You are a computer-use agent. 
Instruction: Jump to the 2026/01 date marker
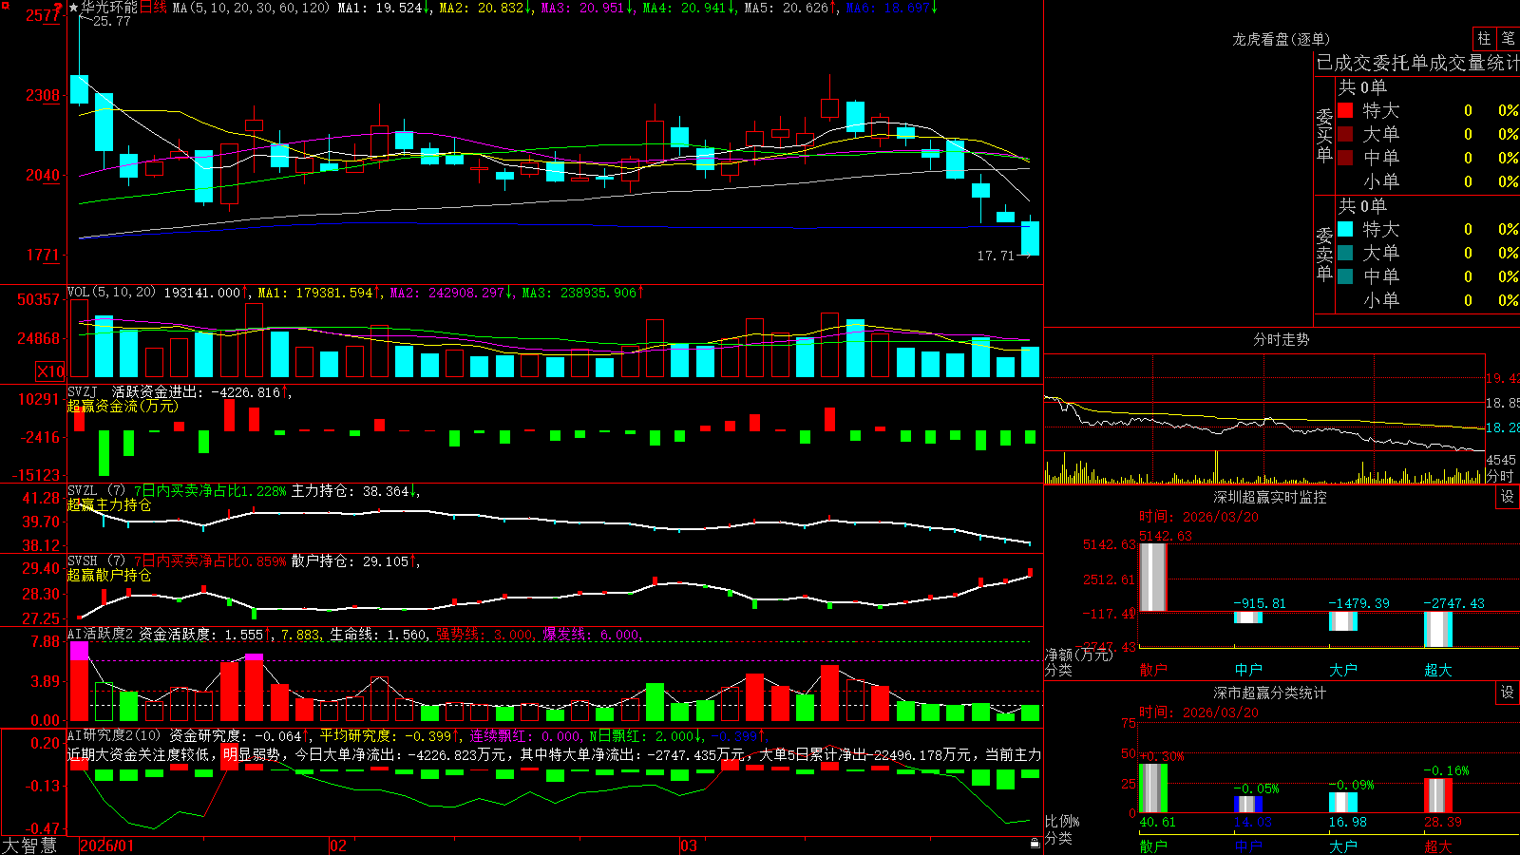click(107, 845)
